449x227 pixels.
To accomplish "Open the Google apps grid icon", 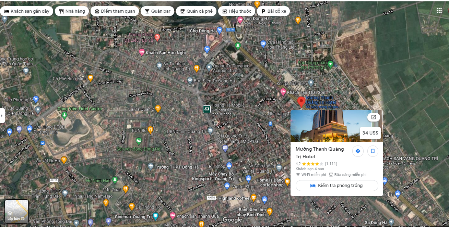I will 439,10.
